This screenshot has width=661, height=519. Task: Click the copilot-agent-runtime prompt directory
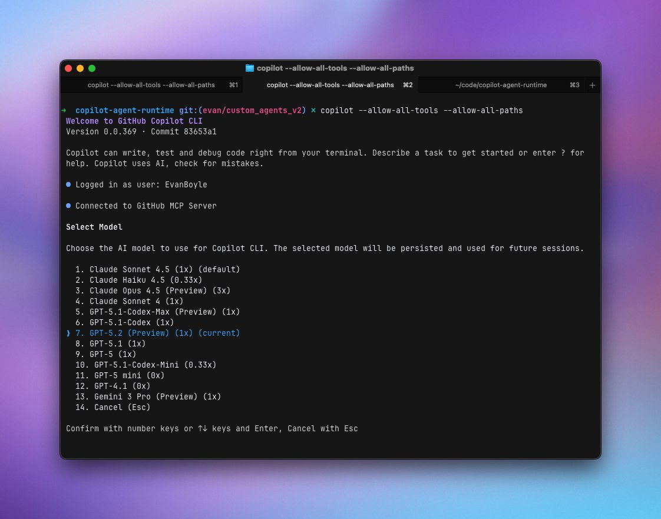pyautogui.click(x=125, y=111)
